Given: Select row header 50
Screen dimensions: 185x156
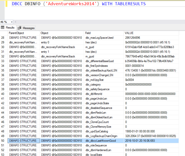Looking at the screenshot, I should click(4, 141).
